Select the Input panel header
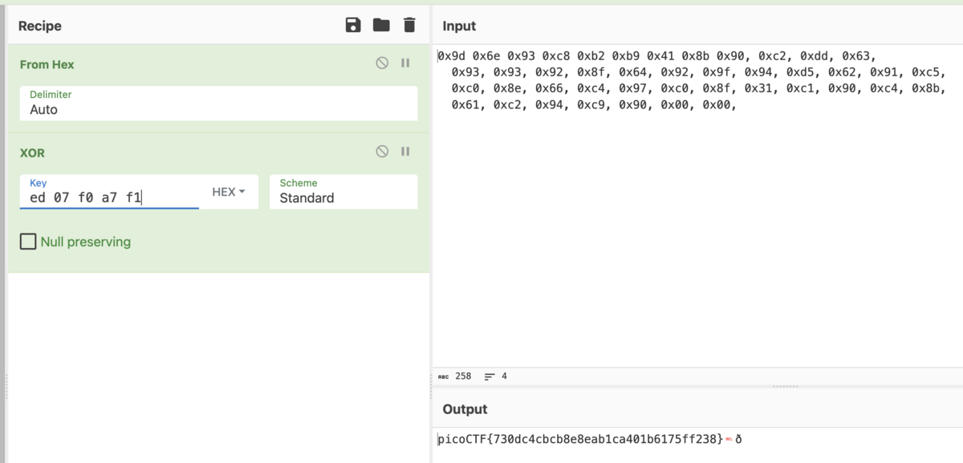 458,25
